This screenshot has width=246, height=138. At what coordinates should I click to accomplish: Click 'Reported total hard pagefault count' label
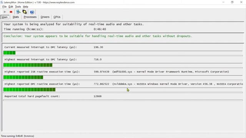32,96
